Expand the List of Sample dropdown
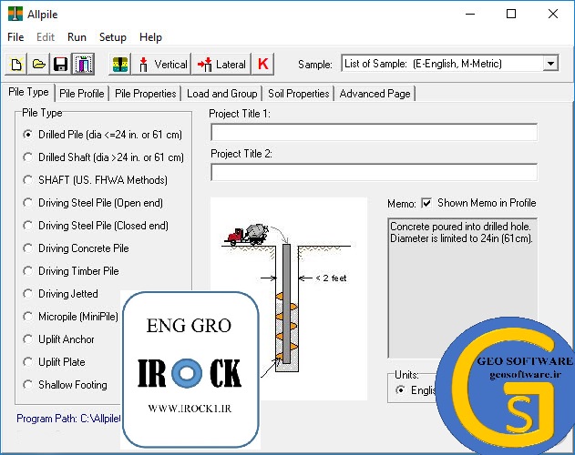The width and height of the screenshot is (575, 455). [549, 64]
